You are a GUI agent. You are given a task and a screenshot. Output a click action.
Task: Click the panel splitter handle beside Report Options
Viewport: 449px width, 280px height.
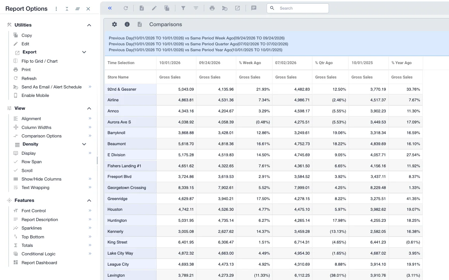click(97, 160)
